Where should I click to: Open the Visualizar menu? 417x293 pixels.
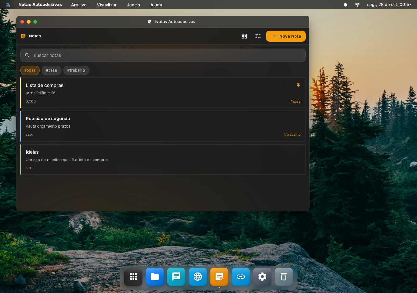107,5
